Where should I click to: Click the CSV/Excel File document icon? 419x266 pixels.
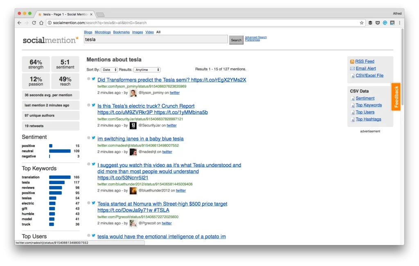pos(352,76)
